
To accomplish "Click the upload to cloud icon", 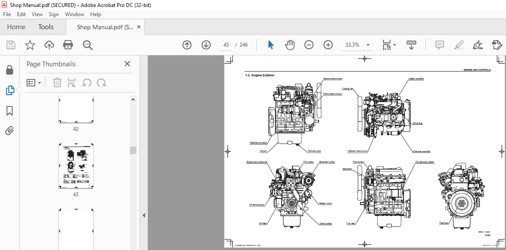I will point(49,45).
